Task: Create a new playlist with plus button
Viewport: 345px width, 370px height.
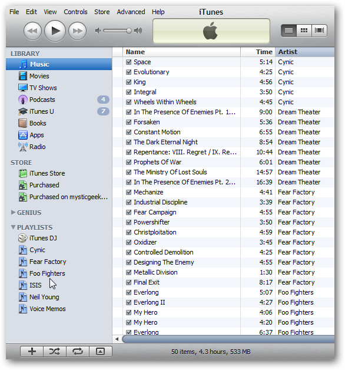Action: (x=32, y=352)
